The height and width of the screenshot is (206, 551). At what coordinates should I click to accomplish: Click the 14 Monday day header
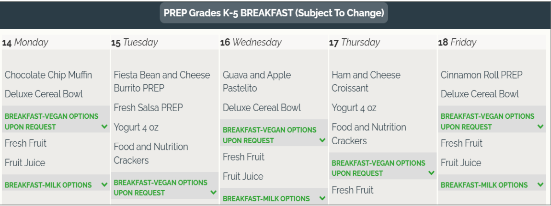(25, 43)
